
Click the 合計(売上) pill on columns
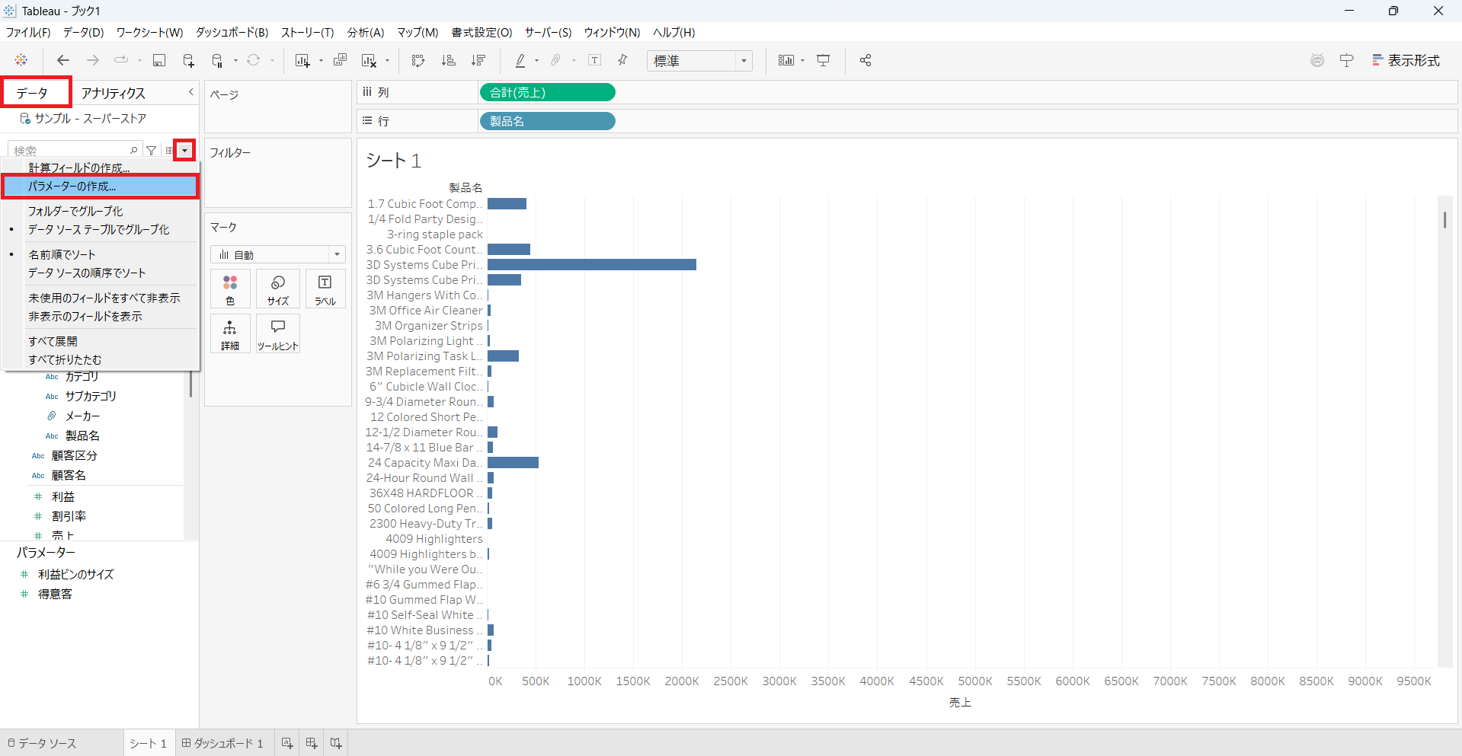point(547,92)
